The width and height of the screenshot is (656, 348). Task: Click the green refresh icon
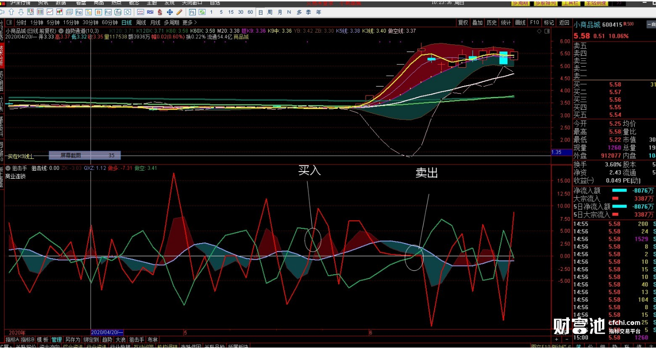[202, 12]
